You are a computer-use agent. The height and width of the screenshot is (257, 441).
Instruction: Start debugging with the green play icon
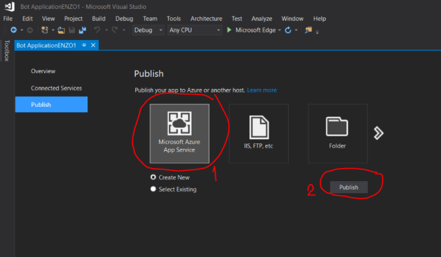pyautogui.click(x=229, y=30)
